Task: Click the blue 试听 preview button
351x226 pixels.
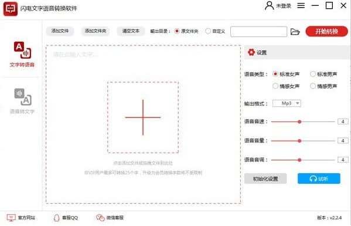Action: click(319, 178)
